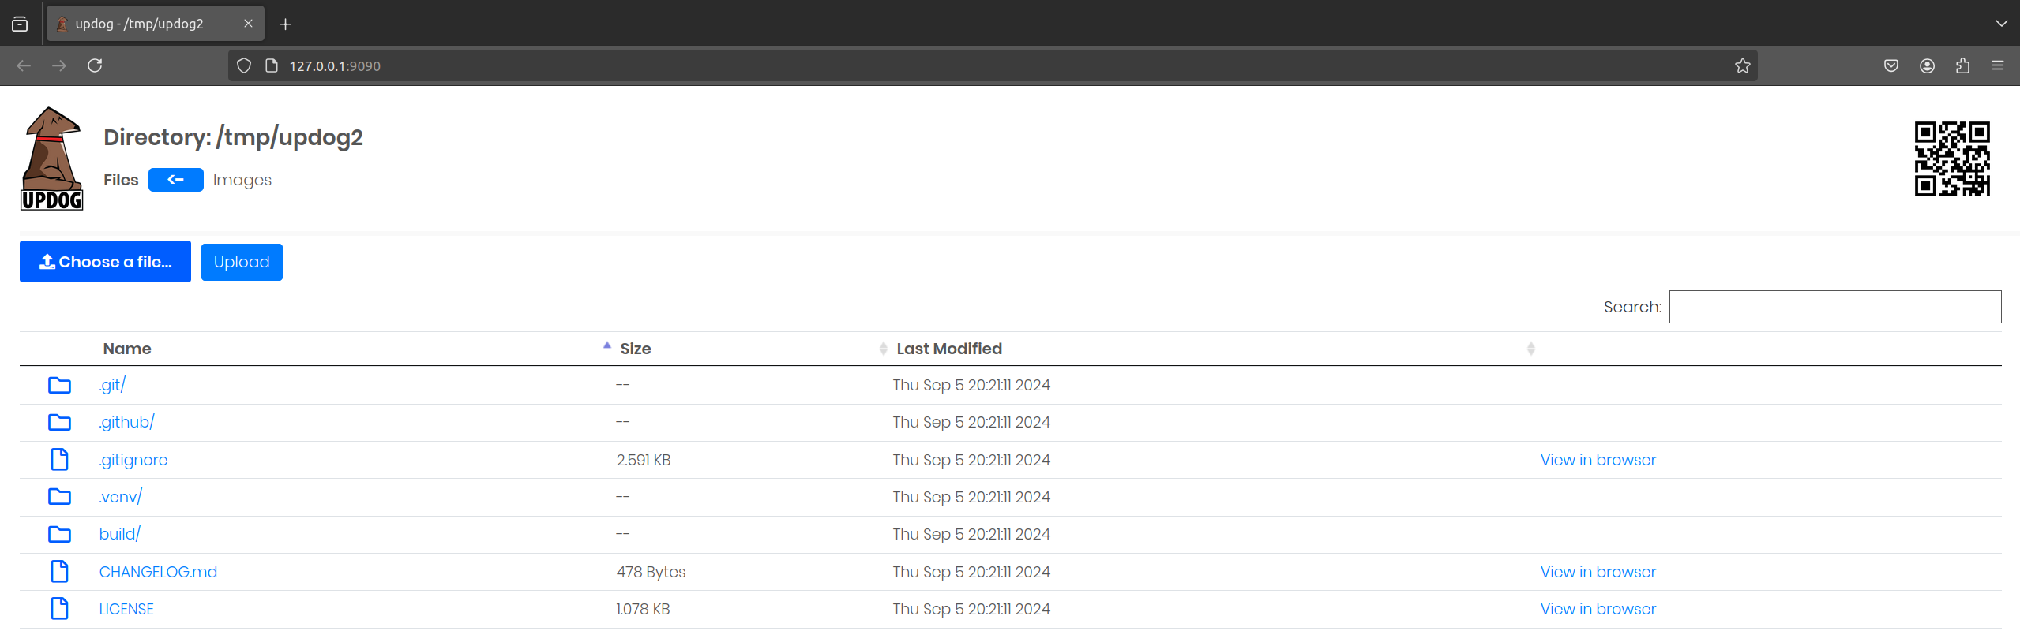
Task: Download CHANGELOG.md file
Action: pyautogui.click(x=158, y=572)
